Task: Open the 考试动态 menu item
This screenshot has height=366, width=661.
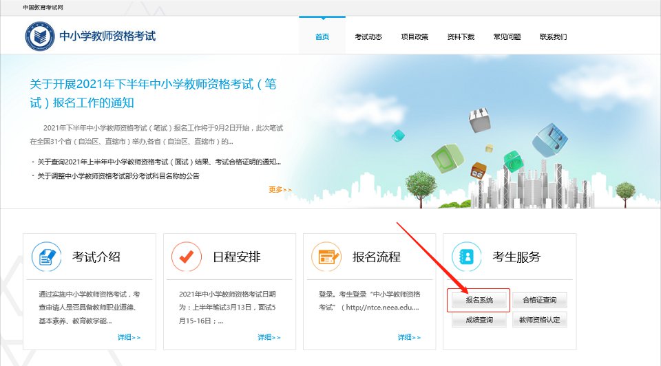Action: point(368,36)
